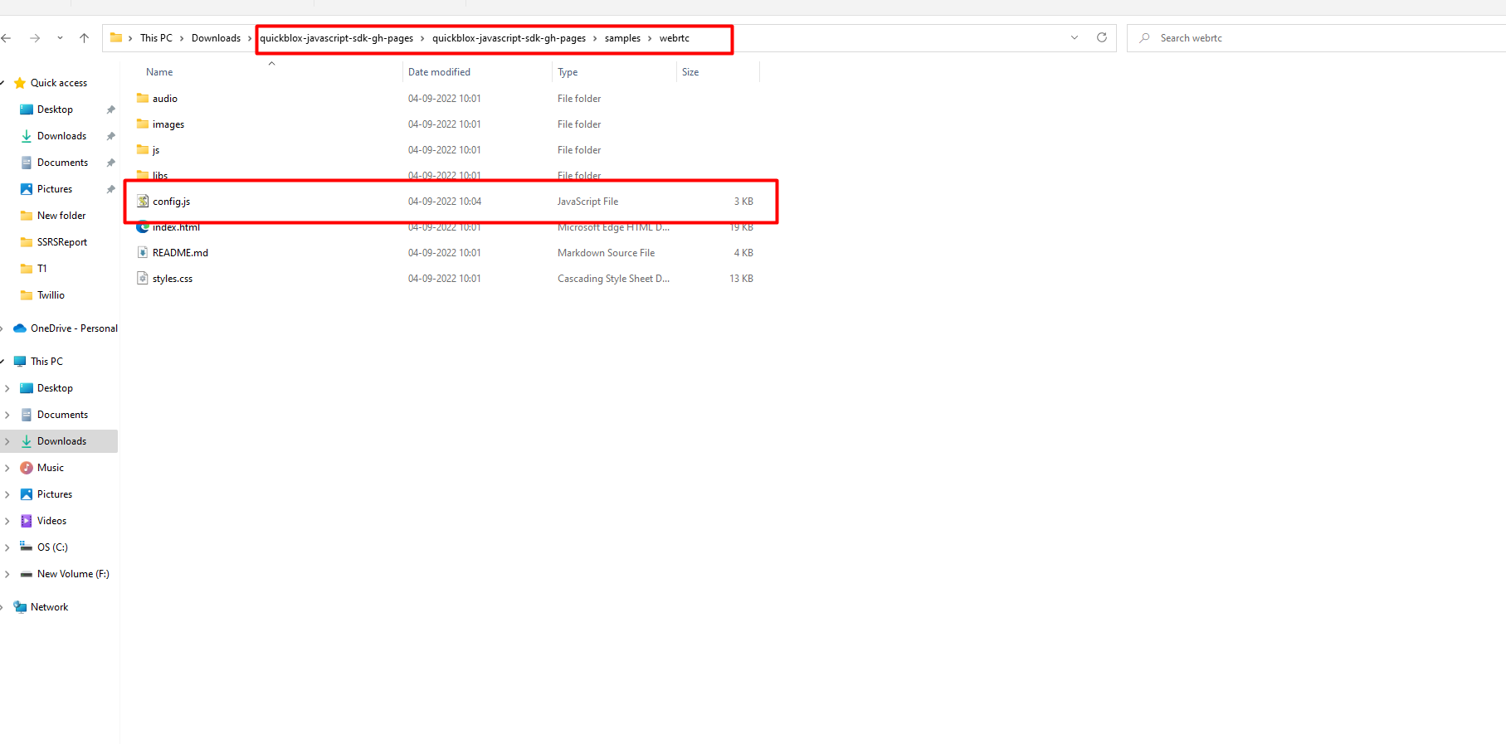Viewport: 1506px width, 744px height.
Task: Select the js folder icon
Action: [x=143, y=149]
